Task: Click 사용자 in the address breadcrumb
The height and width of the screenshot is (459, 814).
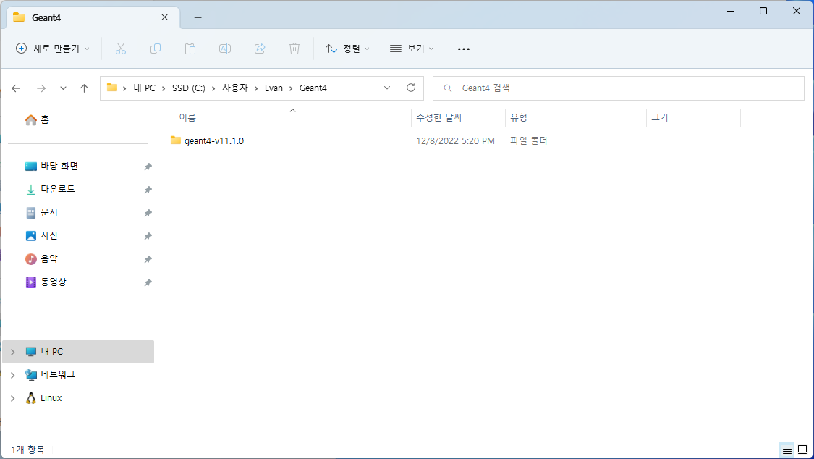Action: [x=234, y=88]
